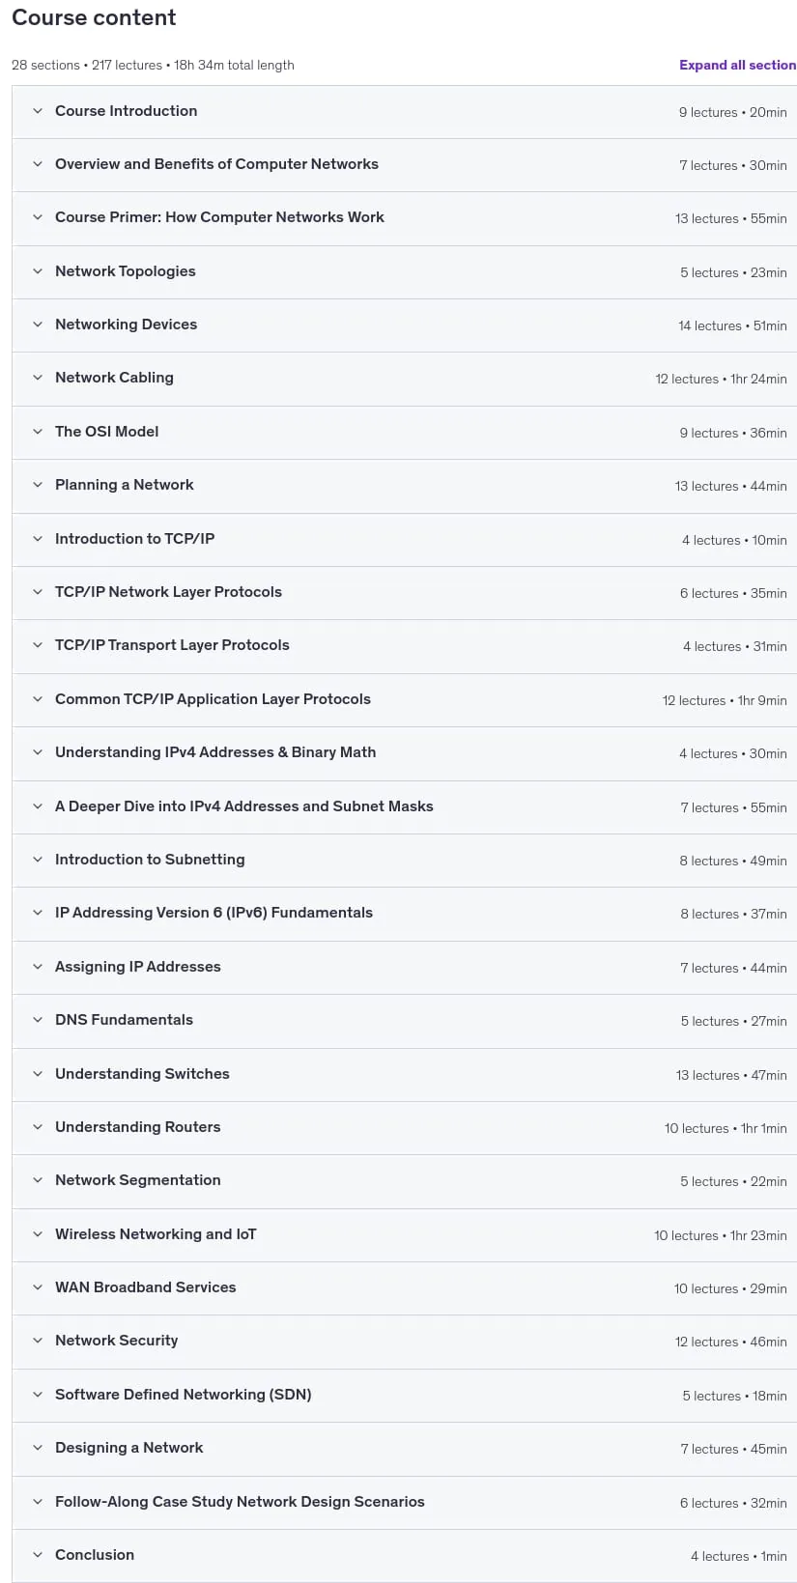Screen dimensions: 797x1583
Task: Expand Wireless Networking and IoT chevron
Action: click(x=38, y=1234)
